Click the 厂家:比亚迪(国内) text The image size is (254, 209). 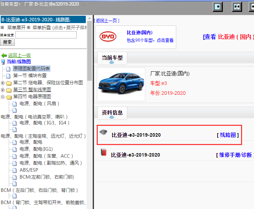pos(170,73)
